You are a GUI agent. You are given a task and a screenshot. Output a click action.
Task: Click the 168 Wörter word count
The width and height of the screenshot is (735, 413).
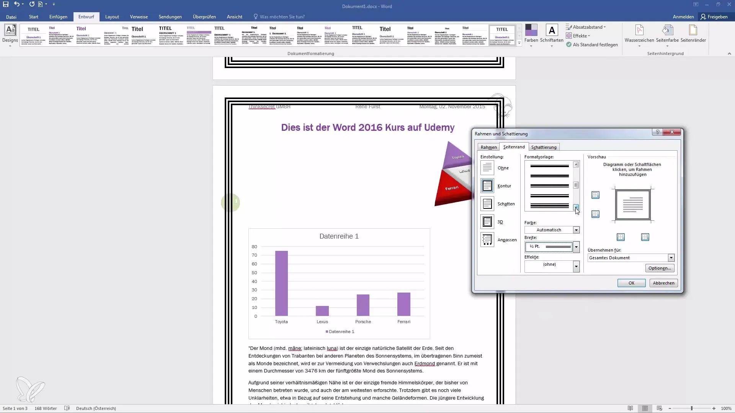click(x=46, y=408)
